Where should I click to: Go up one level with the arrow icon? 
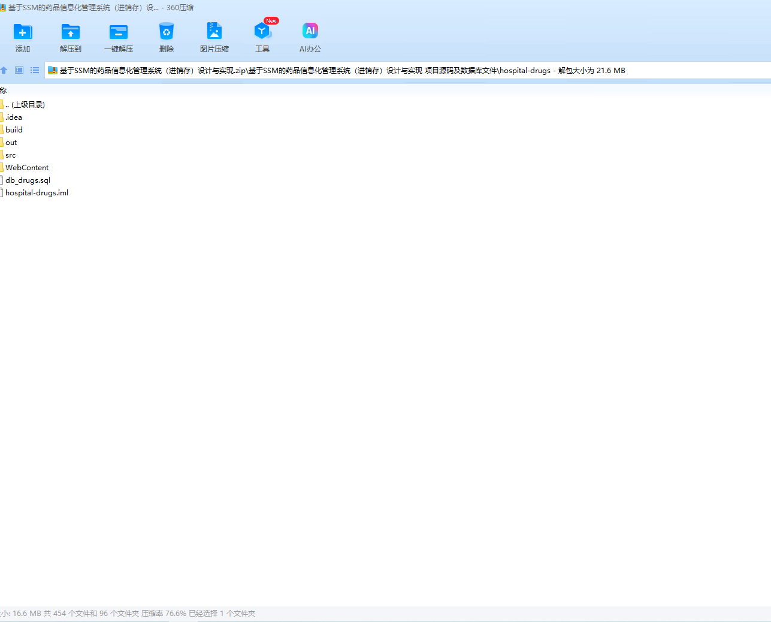pos(4,70)
